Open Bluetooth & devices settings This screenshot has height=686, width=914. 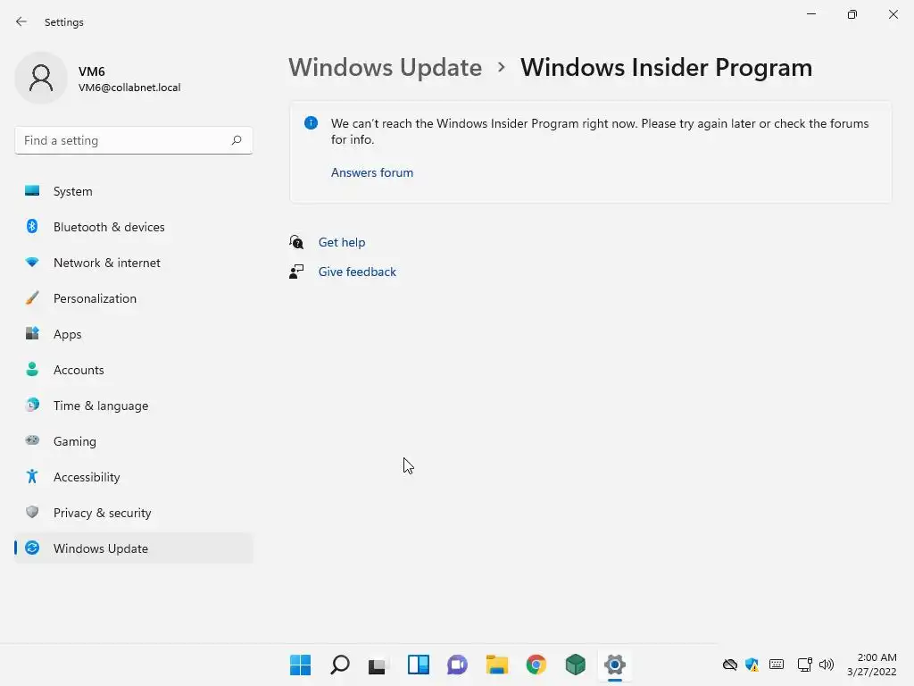pyautogui.click(x=134, y=227)
